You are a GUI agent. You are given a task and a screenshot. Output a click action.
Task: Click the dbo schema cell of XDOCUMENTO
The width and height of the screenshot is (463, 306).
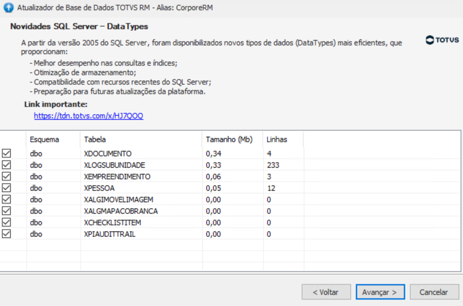[x=36, y=154]
